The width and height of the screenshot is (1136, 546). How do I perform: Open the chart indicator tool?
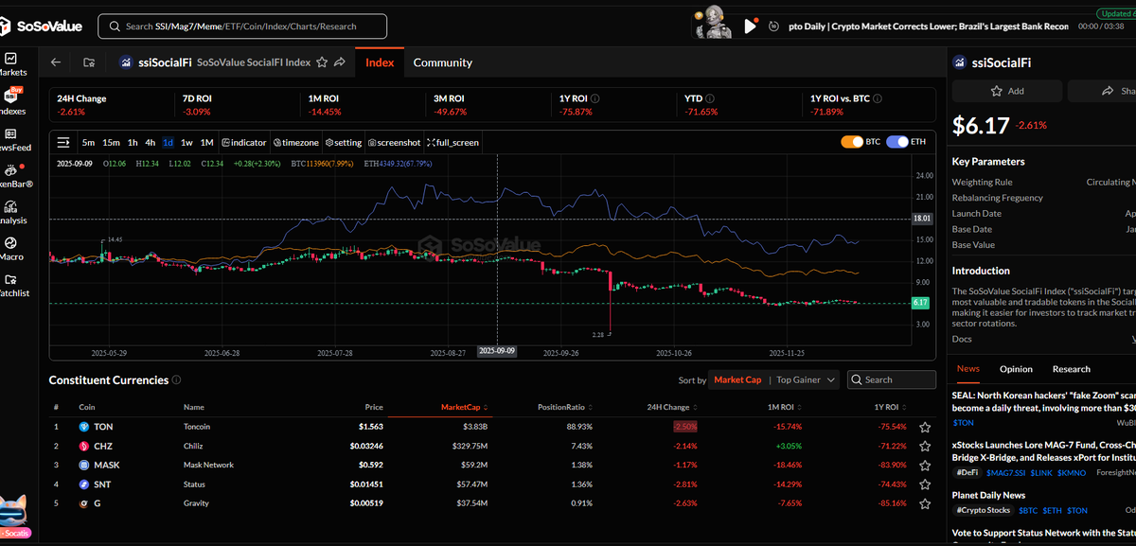coord(244,142)
